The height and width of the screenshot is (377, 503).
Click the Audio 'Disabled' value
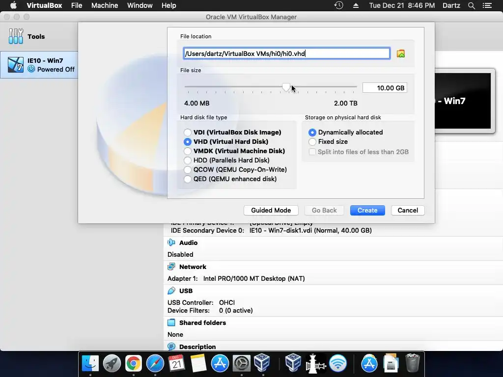[x=180, y=255]
